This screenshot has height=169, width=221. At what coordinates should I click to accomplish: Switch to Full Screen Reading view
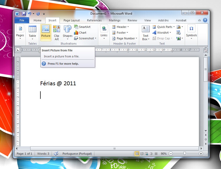tap(142, 154)
